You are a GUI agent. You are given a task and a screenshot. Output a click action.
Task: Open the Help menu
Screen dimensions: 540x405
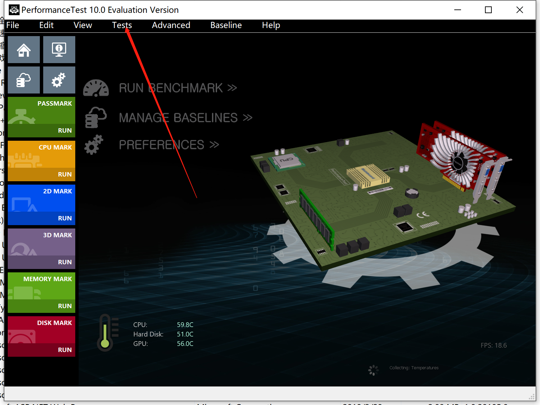[271, 25]
